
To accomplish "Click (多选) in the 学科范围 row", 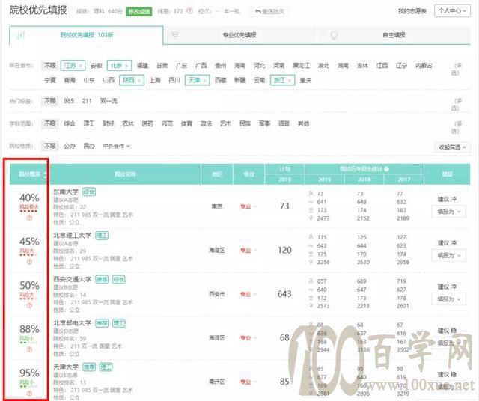I will [455, 127].
